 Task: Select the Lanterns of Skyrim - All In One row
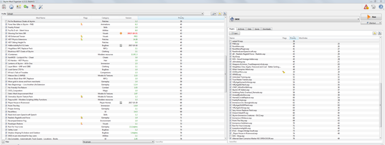[x=113, y=63]
